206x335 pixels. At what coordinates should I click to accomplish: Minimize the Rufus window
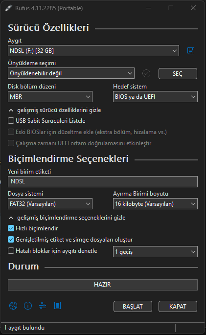[x=149, y=8]
